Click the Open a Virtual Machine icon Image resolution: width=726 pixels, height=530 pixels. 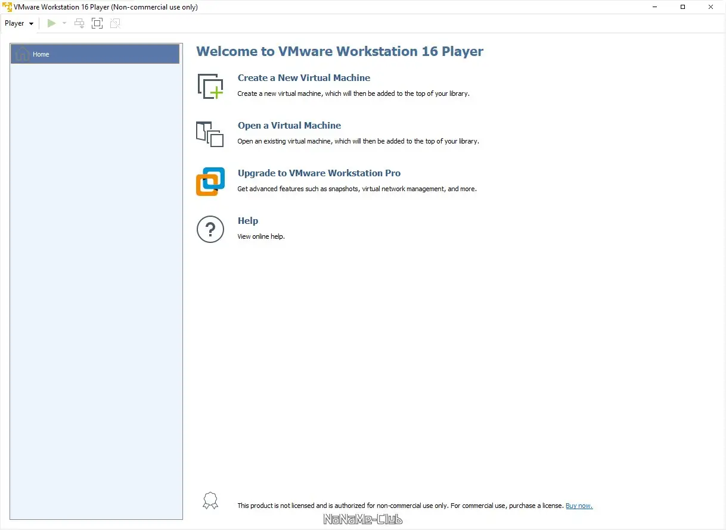pos(210,134)
